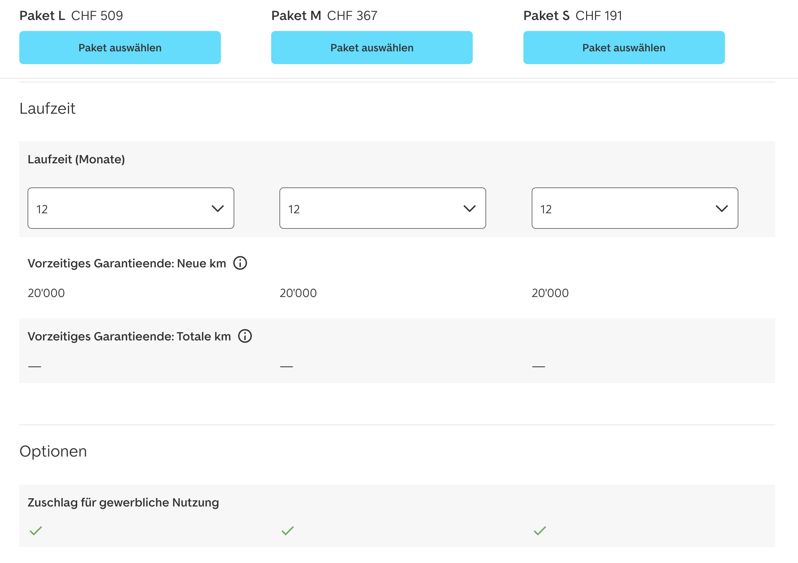This screenshot has width=798, height=563.
Task: Click green checkmark under Paket L column
Action: coord(36,531)
